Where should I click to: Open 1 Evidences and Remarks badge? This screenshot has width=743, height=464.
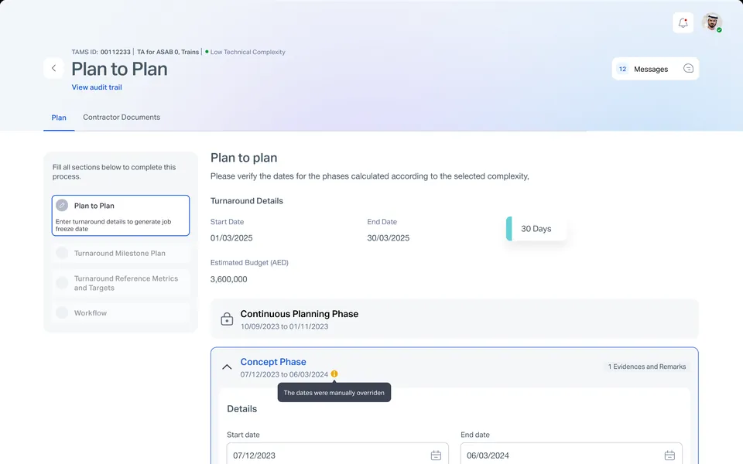(x=647, y=367)
